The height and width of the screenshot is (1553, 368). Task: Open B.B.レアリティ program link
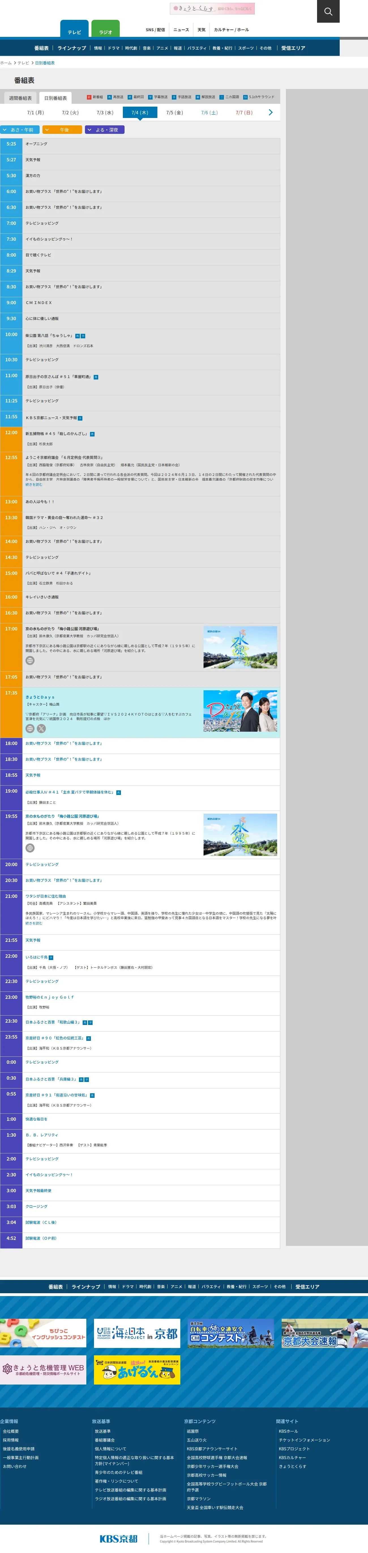pyautogui.click(x=42, y=1135)
